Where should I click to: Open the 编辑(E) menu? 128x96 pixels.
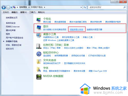click(x=15, y=12)
